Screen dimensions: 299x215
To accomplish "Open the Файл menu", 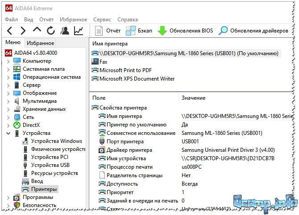I will [12, 20].
